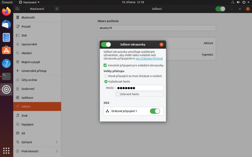Expand the Zařízení sidebar section
The image size is (252, 157).
[37, 142]
